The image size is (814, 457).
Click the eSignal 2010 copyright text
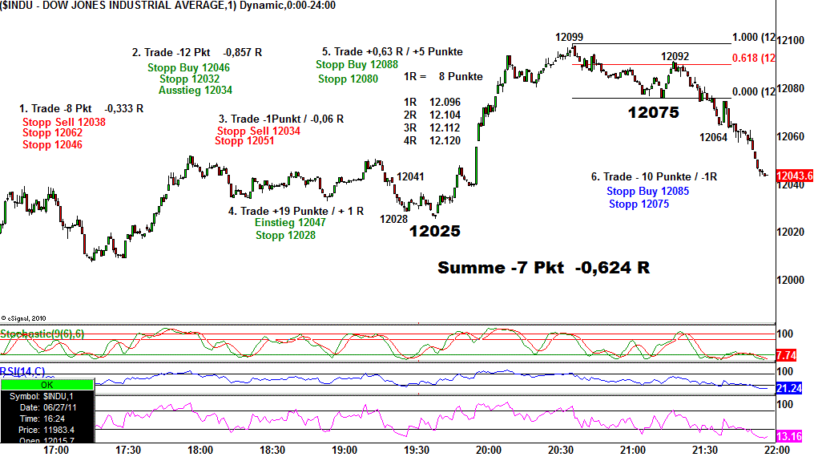(24, 318)
